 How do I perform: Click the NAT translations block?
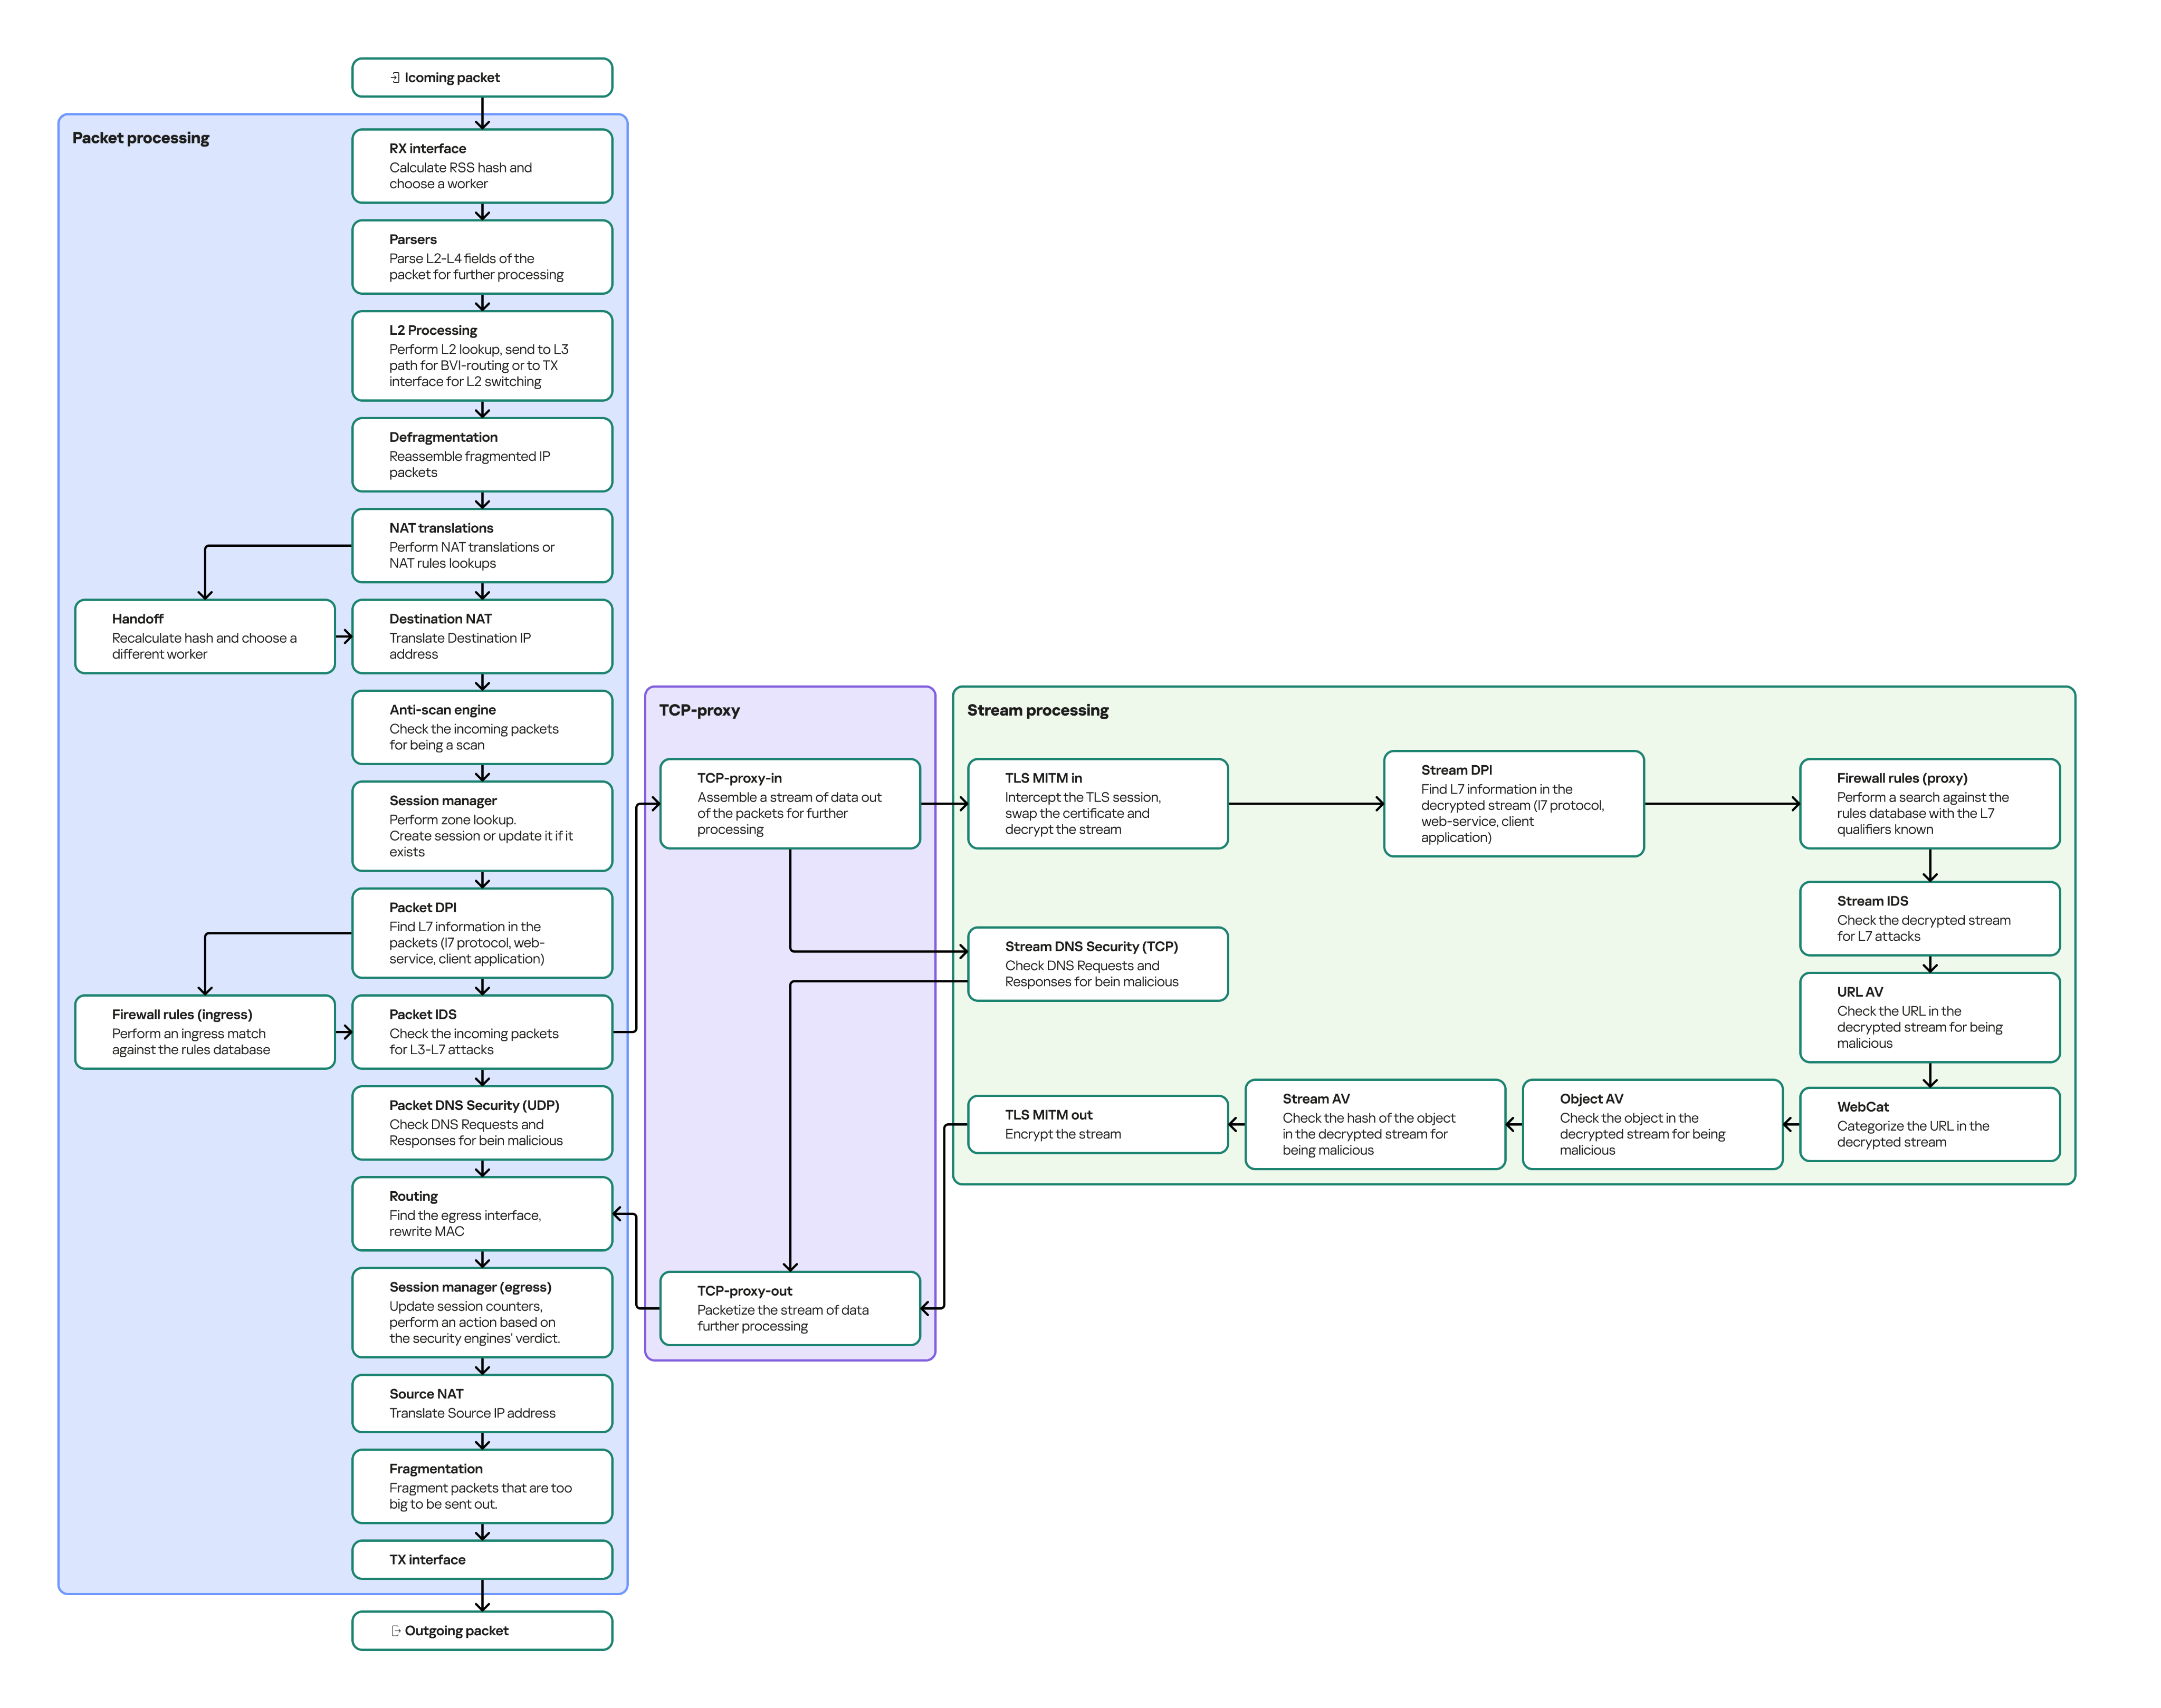[482, 546]
